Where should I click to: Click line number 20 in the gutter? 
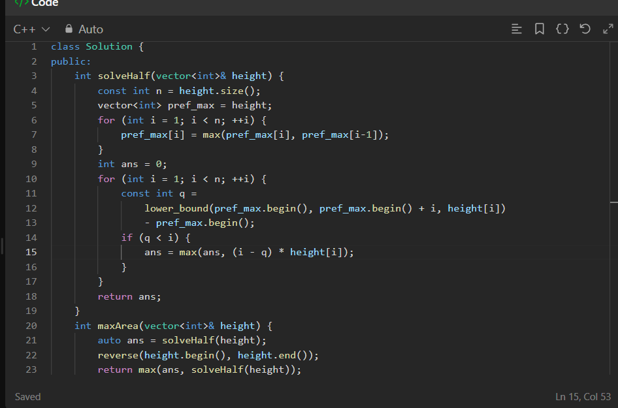31,326
